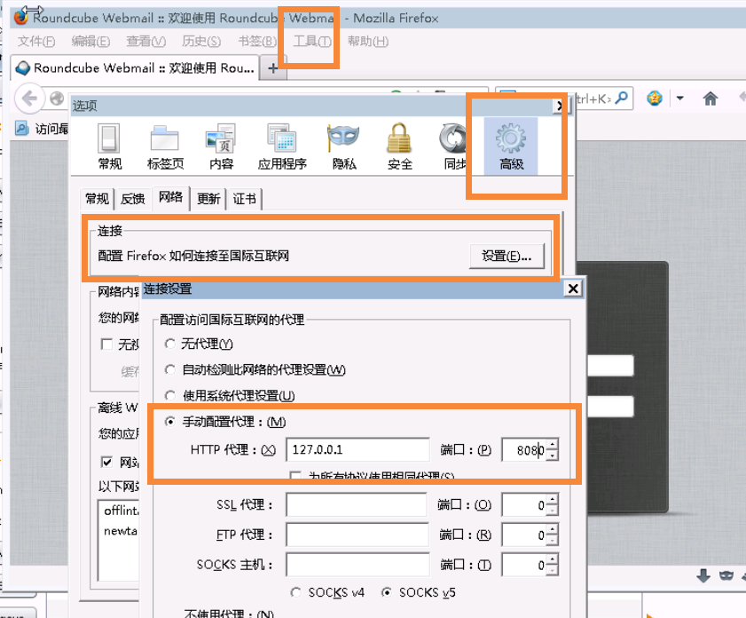Select 使用系统代理设置 option

169,395
